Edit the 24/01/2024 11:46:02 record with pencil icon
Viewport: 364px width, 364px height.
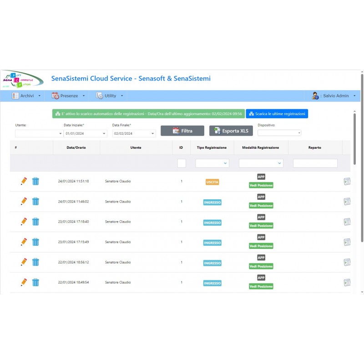point(24,201)
